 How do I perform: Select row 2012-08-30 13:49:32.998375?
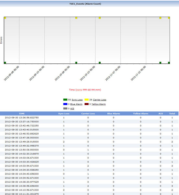coord(89,146)
